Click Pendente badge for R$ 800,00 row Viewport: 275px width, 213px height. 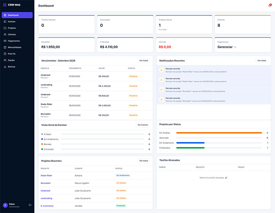133,96
